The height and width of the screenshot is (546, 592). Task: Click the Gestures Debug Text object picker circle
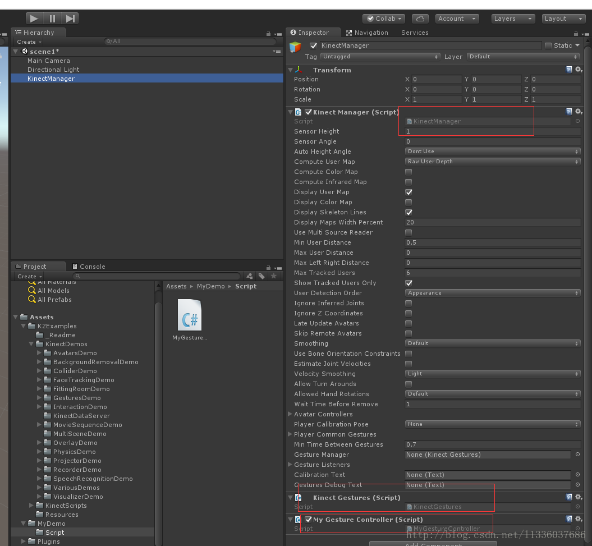point(577,485)
